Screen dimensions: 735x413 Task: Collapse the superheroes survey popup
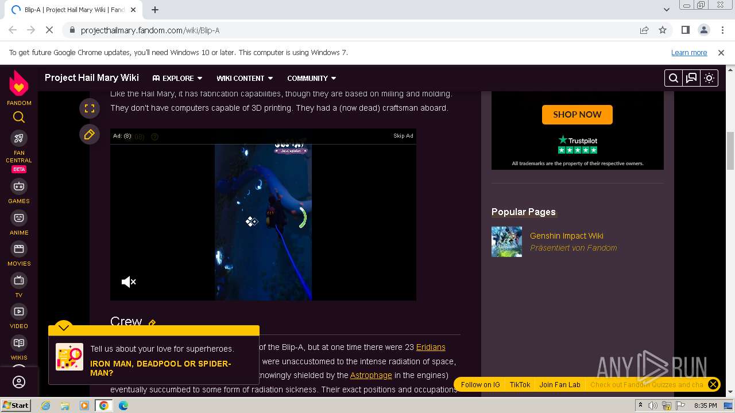pyautogui.click(x=64, y=328)
